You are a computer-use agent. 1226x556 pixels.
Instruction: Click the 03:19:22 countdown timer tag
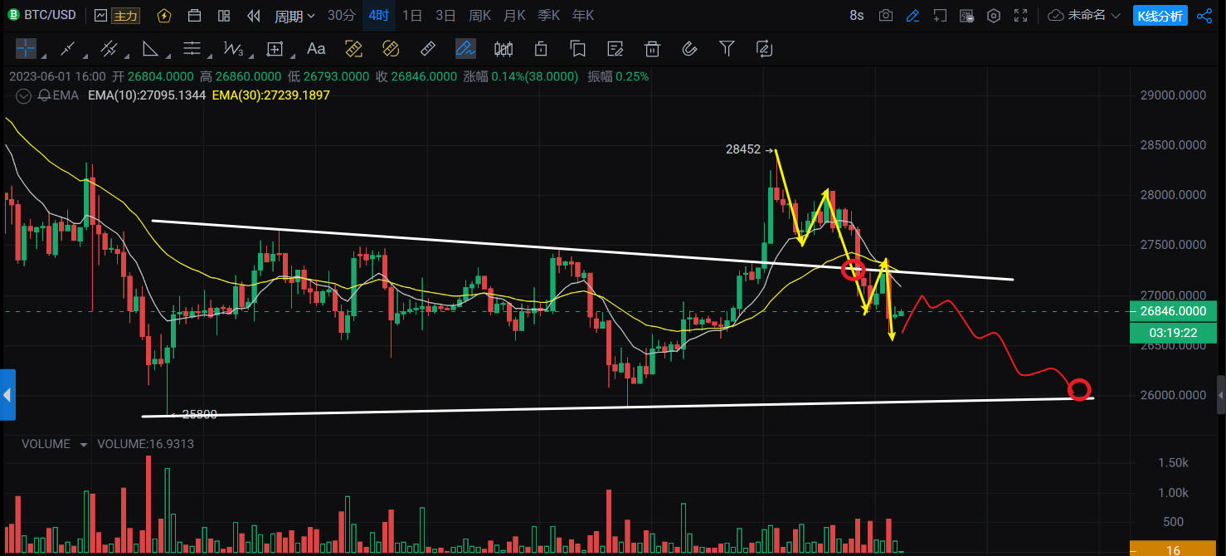[x=1173, y=332]
